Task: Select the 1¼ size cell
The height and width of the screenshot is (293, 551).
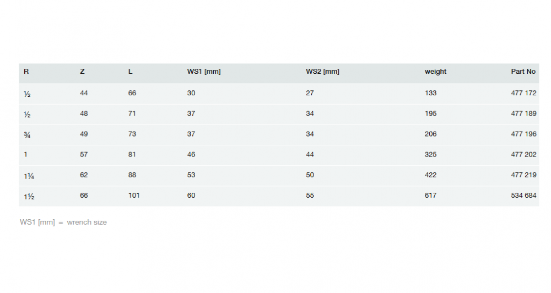Action: (x=29, y=176)
